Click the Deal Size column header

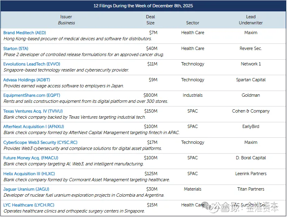click(x=150, y=20)
